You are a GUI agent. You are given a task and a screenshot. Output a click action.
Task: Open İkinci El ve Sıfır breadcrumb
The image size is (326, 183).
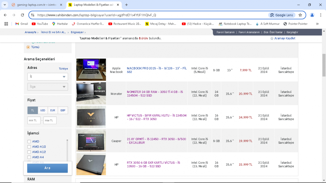[53, 32]
